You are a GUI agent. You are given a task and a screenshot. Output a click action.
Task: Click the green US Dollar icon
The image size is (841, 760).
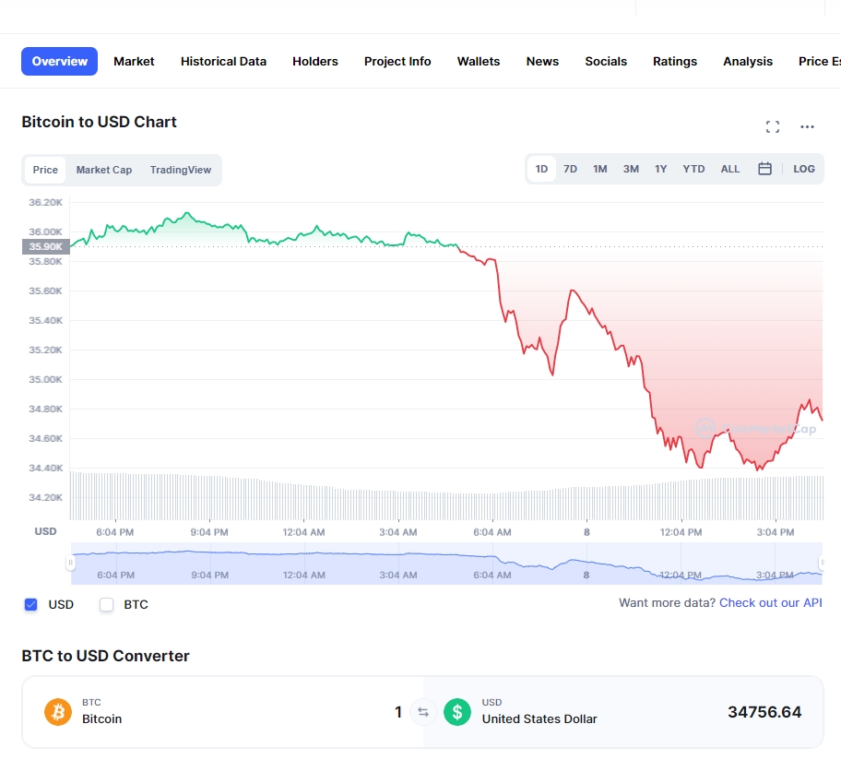point(457,712)
